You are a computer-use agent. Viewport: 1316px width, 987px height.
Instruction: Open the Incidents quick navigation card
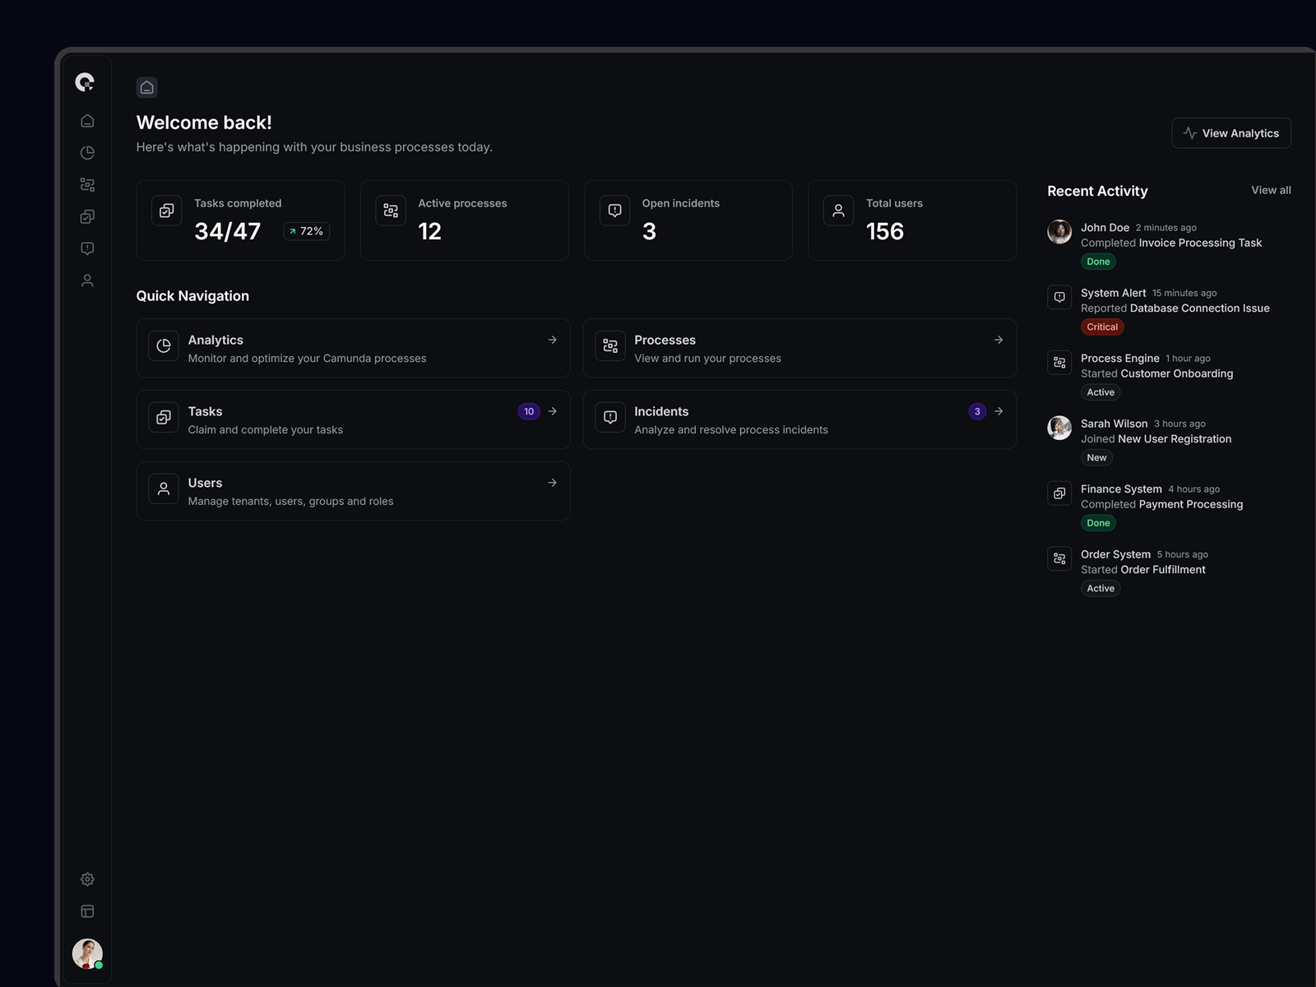coord(799,419)
